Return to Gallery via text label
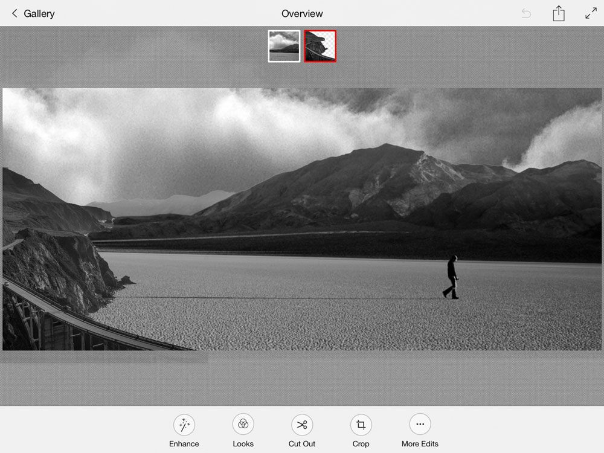The image size is (604, 453). 39,13
